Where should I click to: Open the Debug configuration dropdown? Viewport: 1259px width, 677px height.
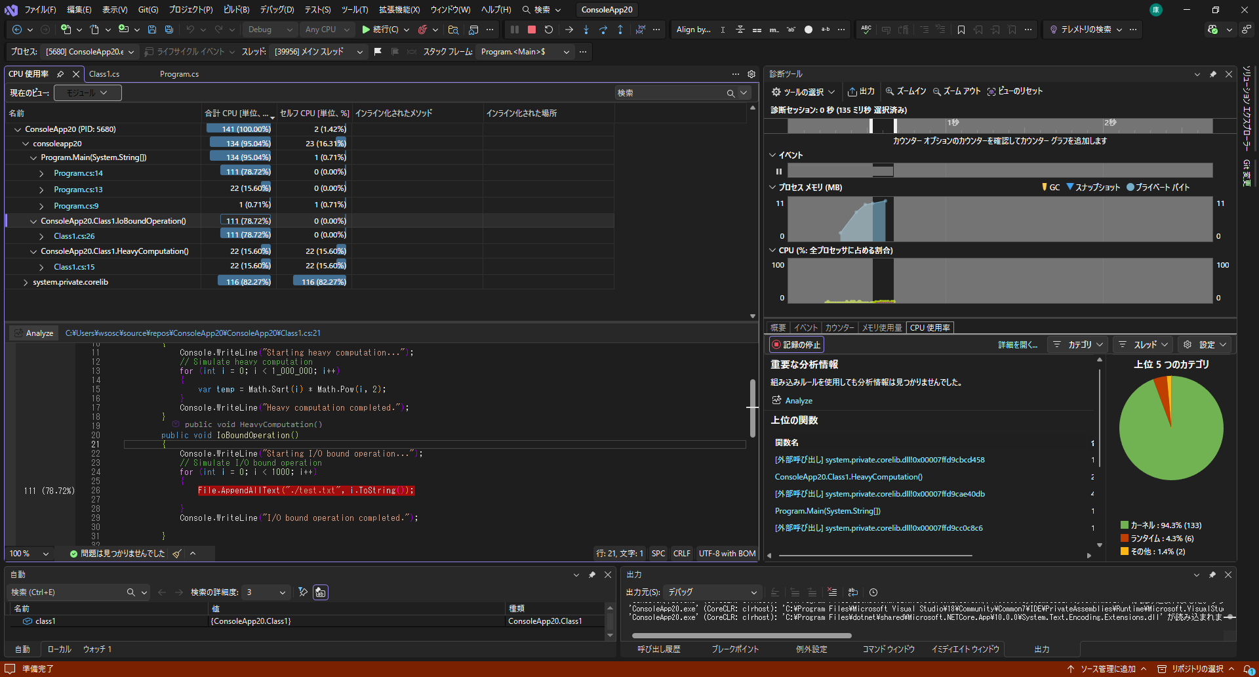(269, 30)
